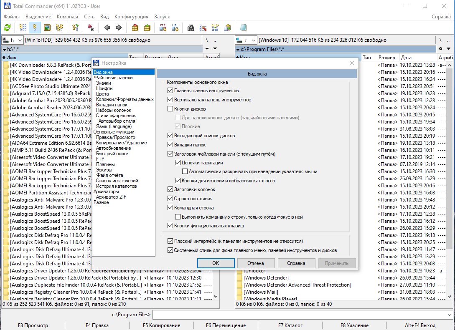455x330 pixels.
Task: Open left panel directory history arrow
Action: (x=215, y=49)
